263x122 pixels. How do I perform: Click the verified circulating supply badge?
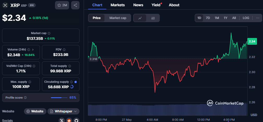click(x=76, y=82)
